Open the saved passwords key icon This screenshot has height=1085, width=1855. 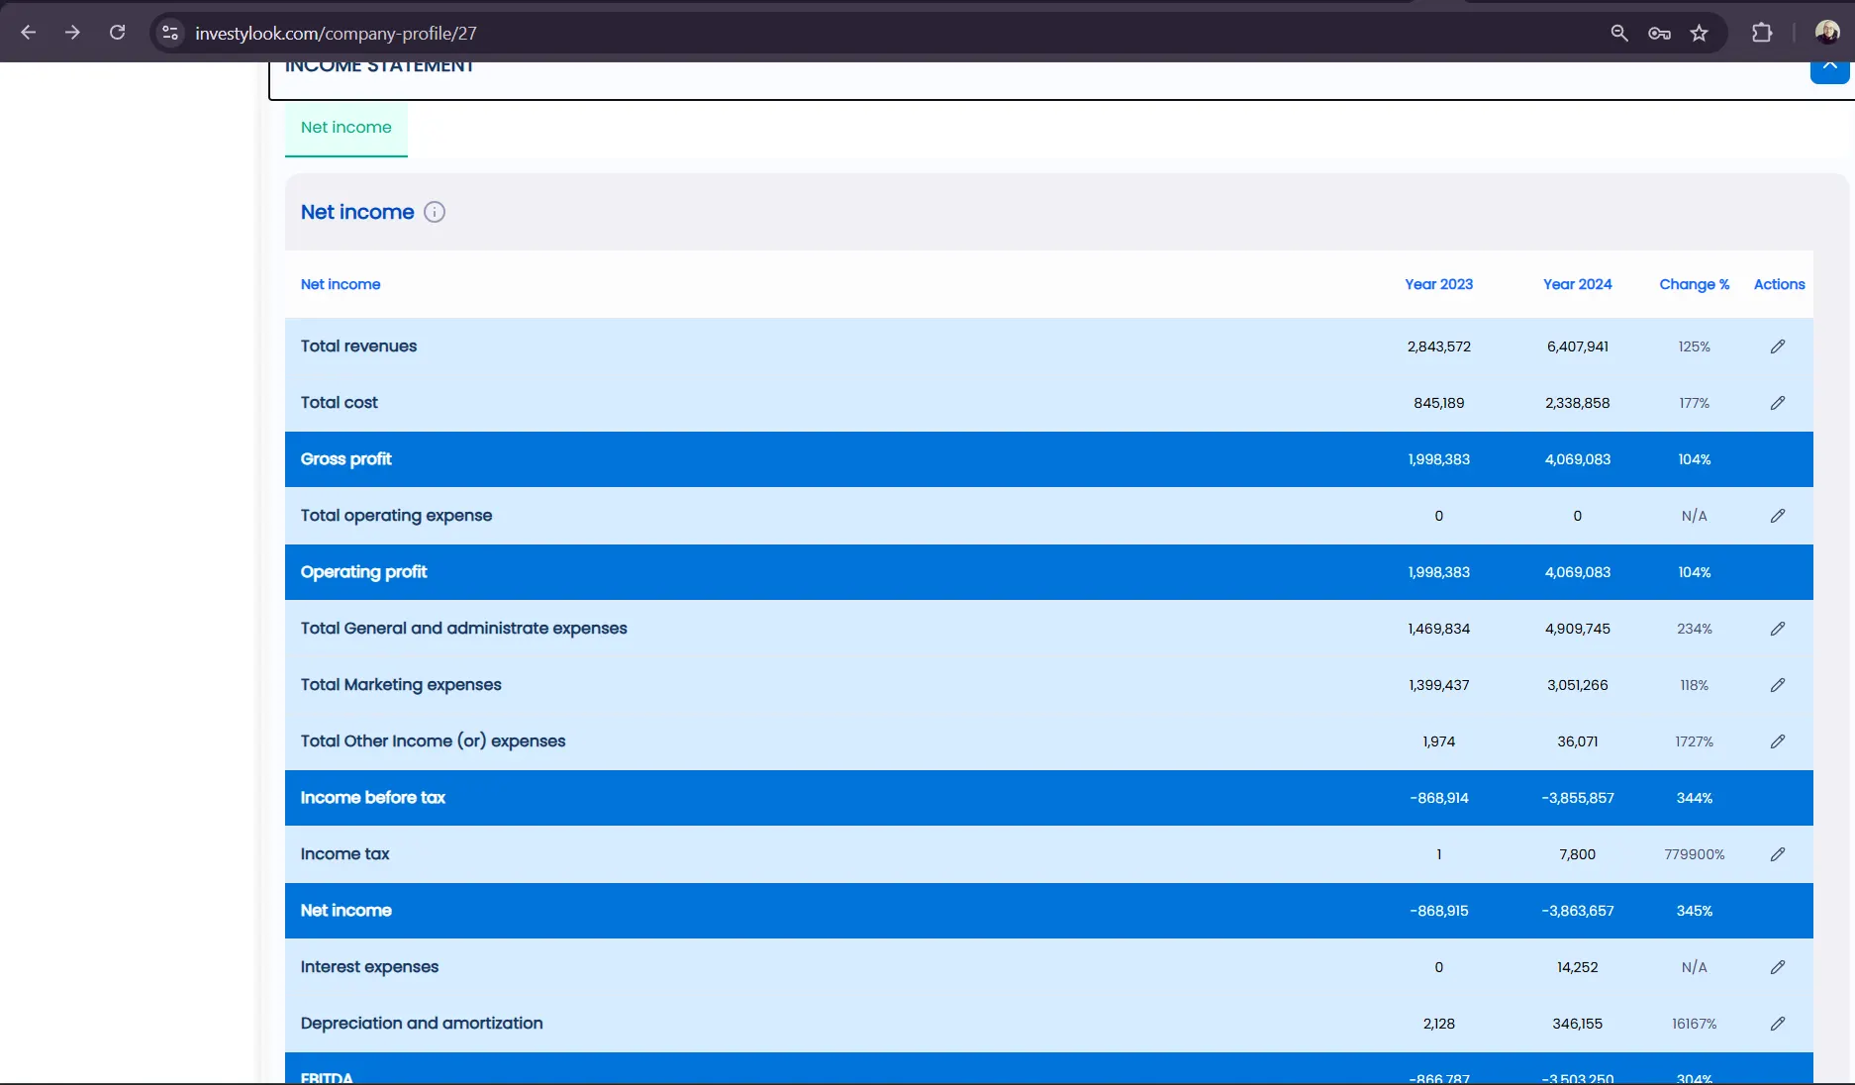1660,33
